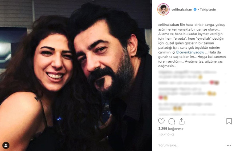Select the second blurred comment with emoji

(x=189, y=83)
